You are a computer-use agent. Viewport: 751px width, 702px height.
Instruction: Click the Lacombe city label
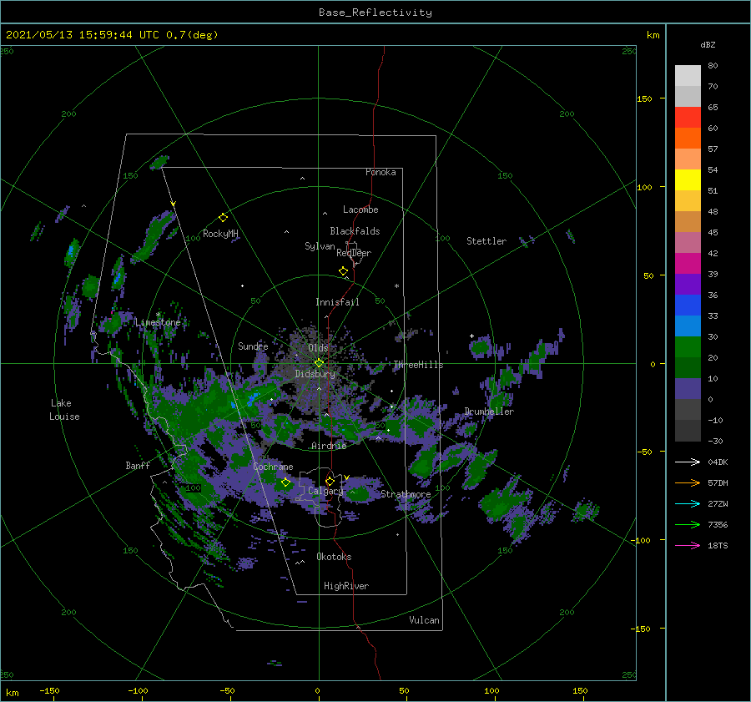(x=360, y=210)
